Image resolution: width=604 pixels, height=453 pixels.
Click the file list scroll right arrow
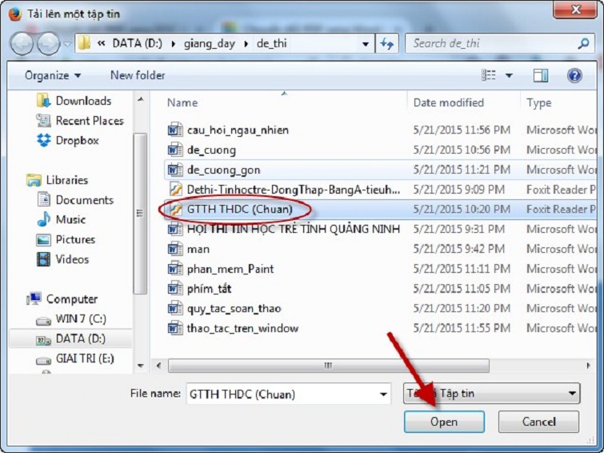click(x=588, y=366)
